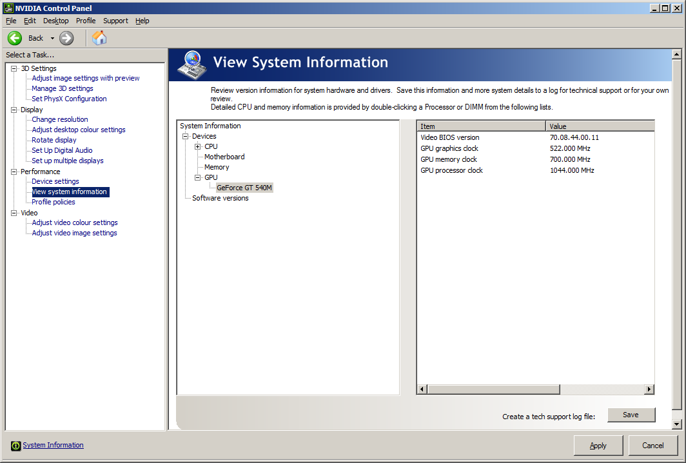The image size is (686, 463).
Task: Open the Help menu
Action: [142, 21]
